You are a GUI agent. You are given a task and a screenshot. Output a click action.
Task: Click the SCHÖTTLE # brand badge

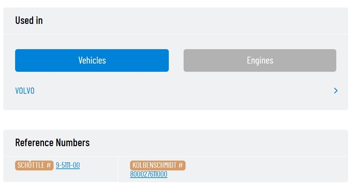click(34, 165)
